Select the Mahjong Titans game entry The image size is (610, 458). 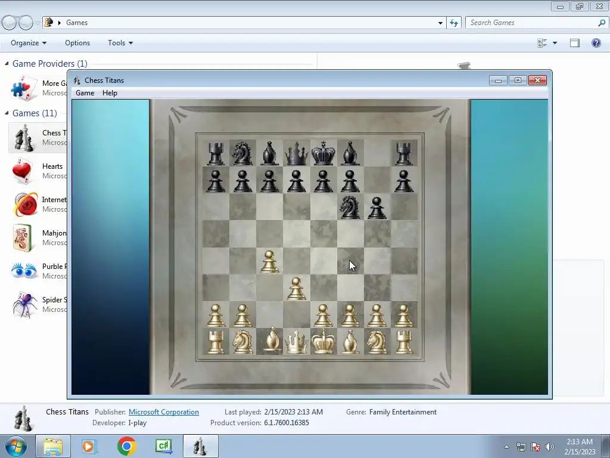(38, 237)
